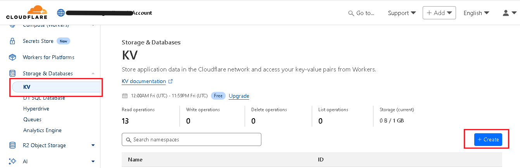This screenshot has width=520, height=168.
Task: Open the Support dropdown
Action: click(x=402, y=13)
